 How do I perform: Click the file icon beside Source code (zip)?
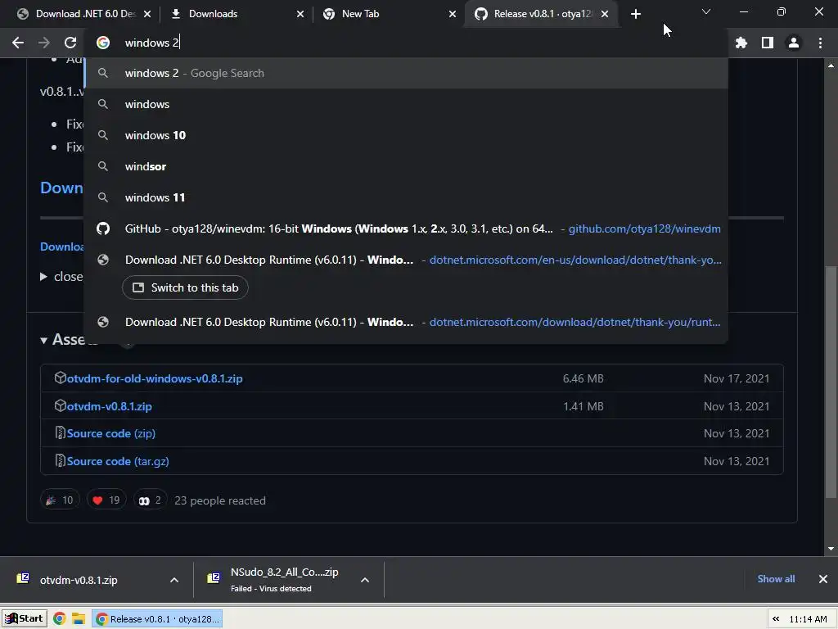tap(61, 432)
